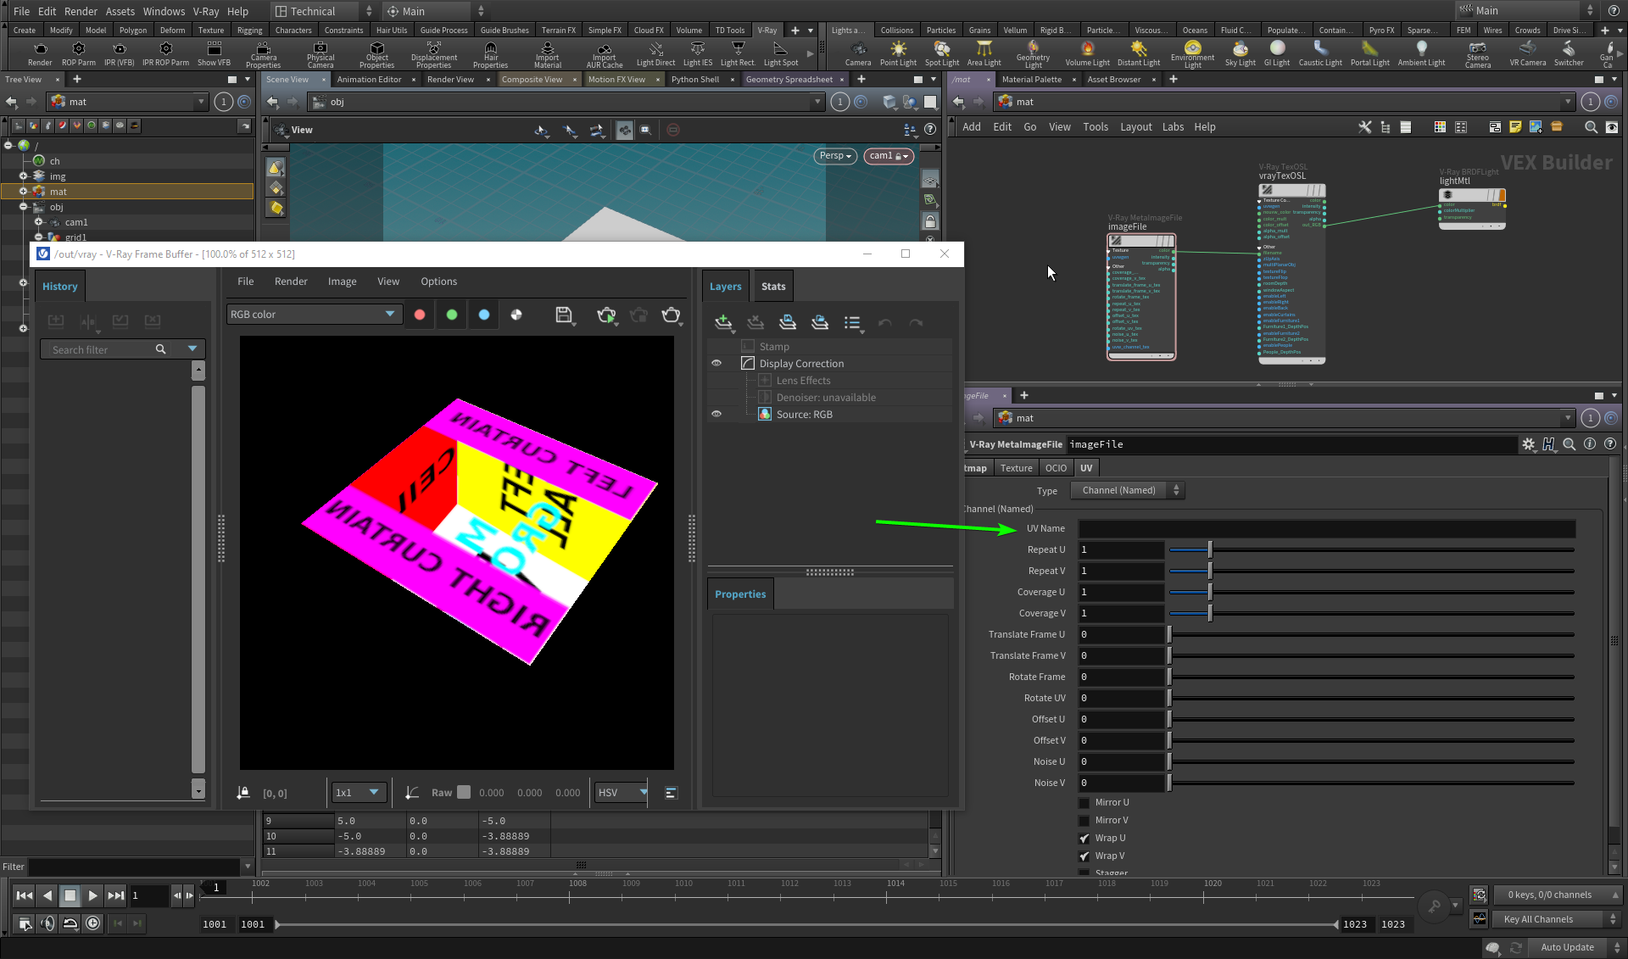1628x959 pixels.
Task: Collapse the obj node in tree view
Action: tap(24, 207)
